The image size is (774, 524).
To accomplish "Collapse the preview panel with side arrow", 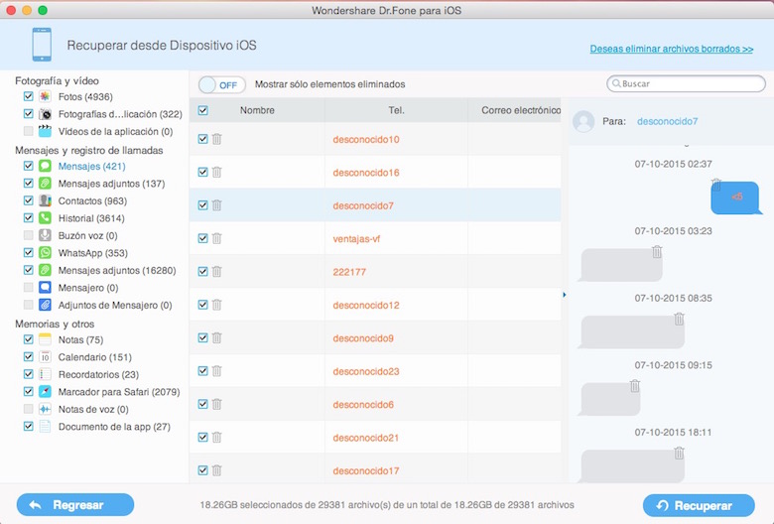I will click(565, 295).
